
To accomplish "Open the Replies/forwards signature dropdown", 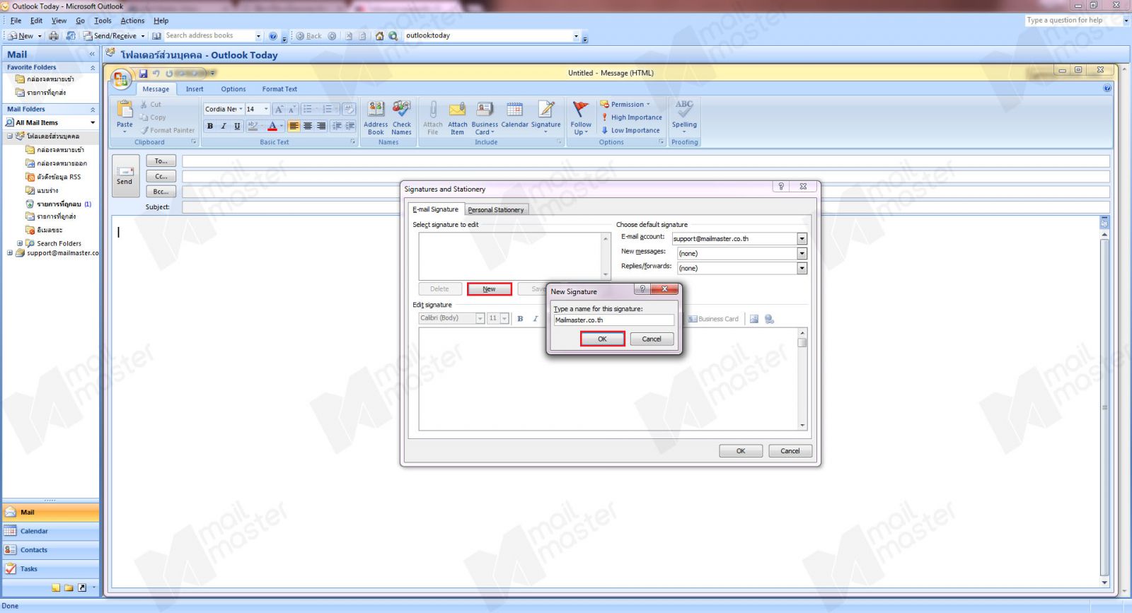I will coord(802,268).
